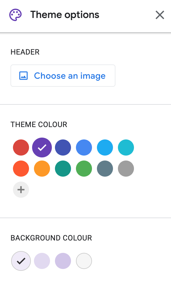The height and width of the screenshot is (282, 171).
Task: Add a custom theme colour with plus
Action: pyautogui.click(x=21, y=190)
